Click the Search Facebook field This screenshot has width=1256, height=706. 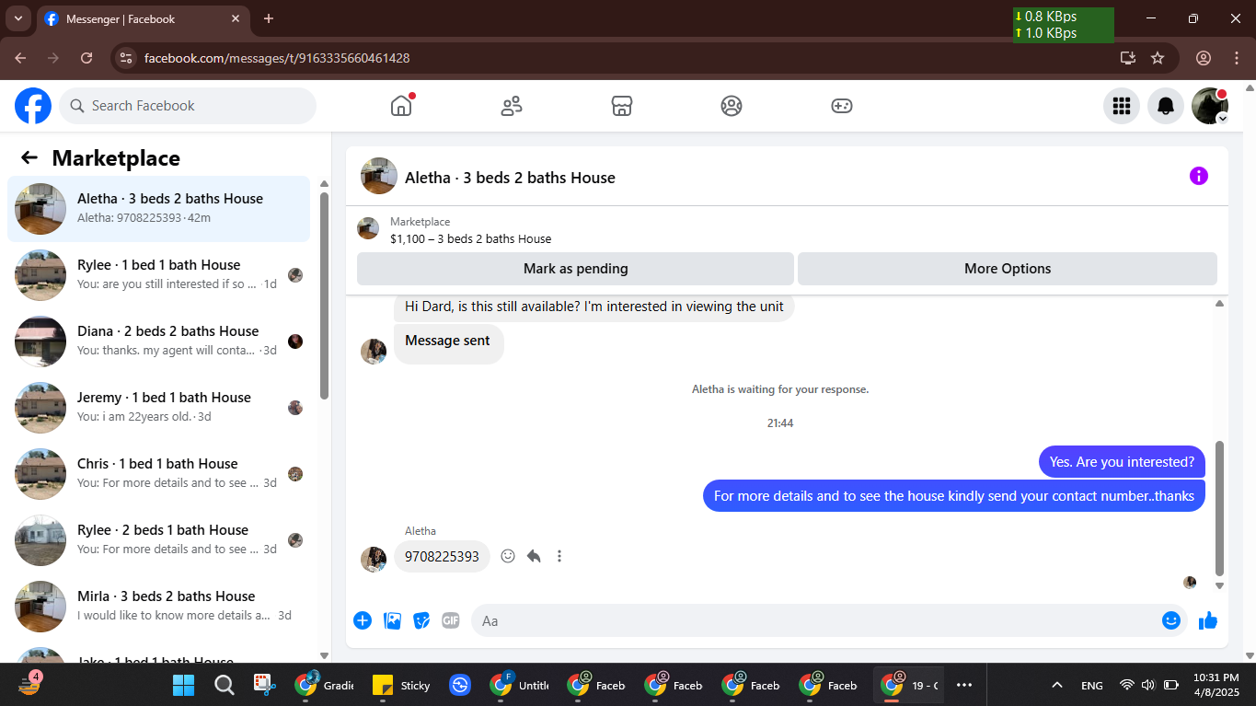click(188, 106)
